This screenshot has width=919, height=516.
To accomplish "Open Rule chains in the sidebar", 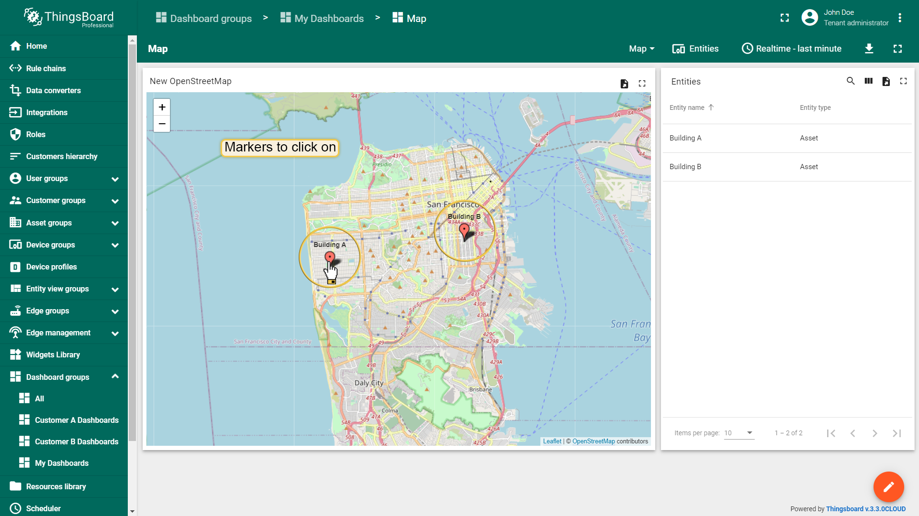I will point(64,68).
